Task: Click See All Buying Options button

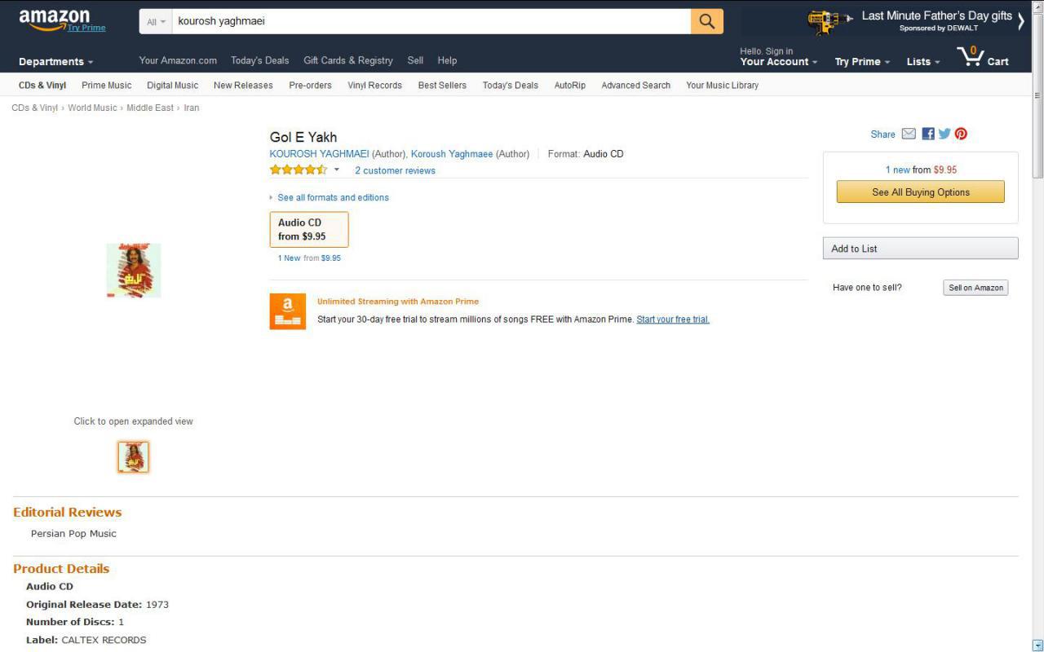Action: (920, 192)
